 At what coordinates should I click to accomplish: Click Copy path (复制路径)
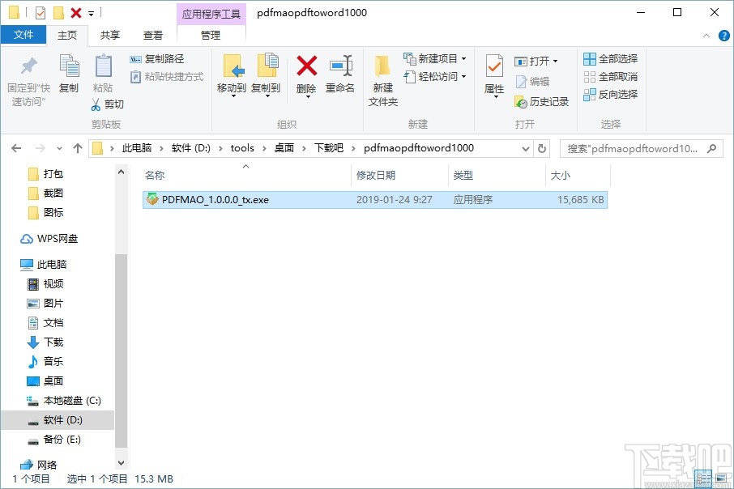pyautogui.click(x=157, y=59)
